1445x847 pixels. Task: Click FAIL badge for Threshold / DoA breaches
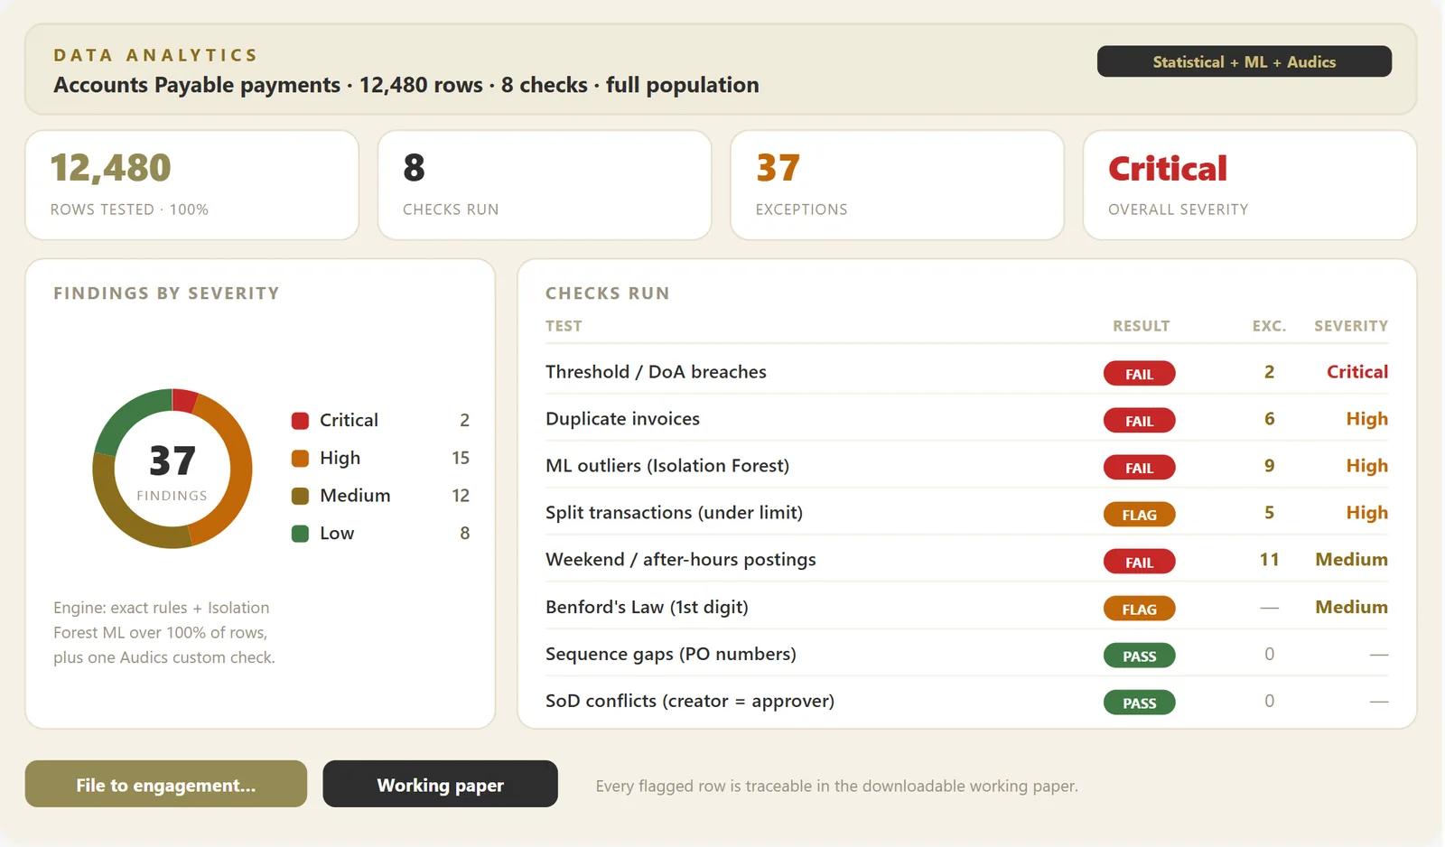tap(1139, 374)
